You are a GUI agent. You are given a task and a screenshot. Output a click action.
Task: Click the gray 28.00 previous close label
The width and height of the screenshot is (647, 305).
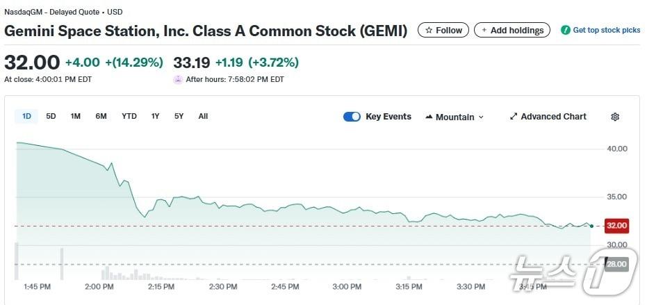coord(616,264)
